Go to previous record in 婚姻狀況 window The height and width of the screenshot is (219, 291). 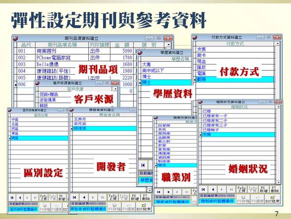click(213, 189)
